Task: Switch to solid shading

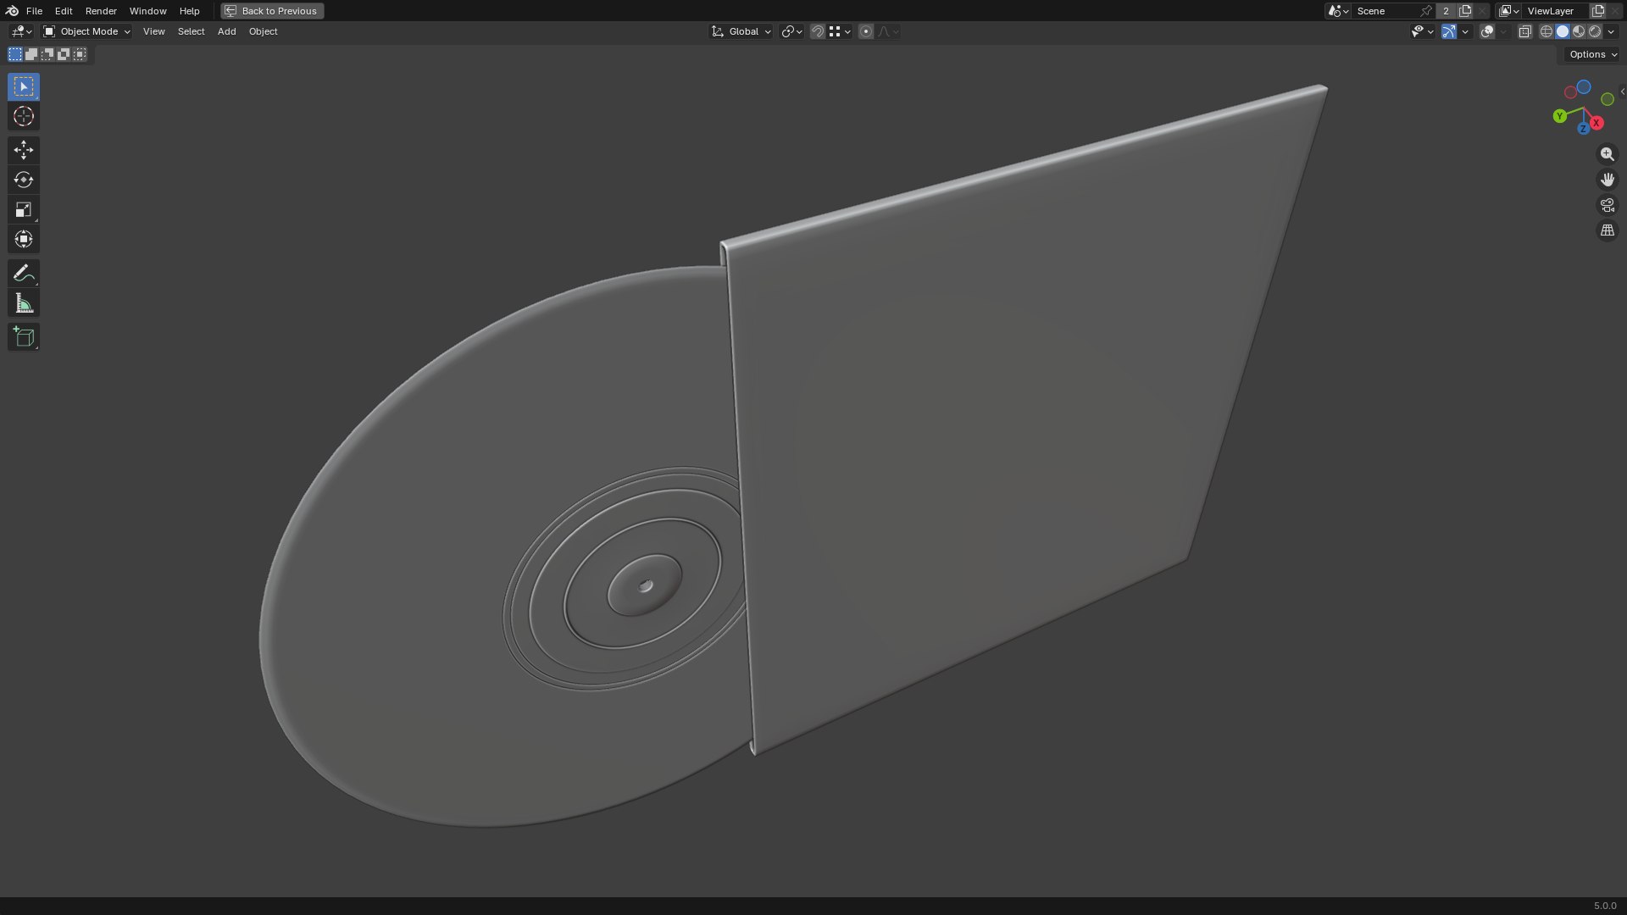Action: [x=1563, y=31]
